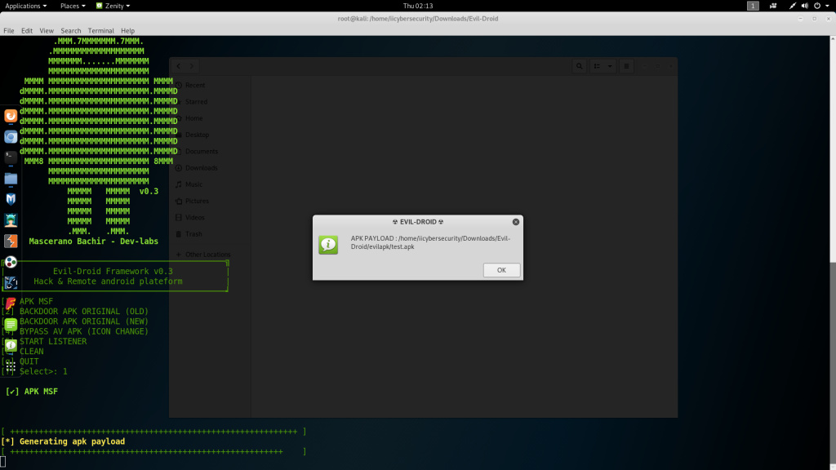The width and height of the screenshot is (836, 470).
Task: Open the terminal Search menu
Action: pyautogui.click(x=71, y=31)
